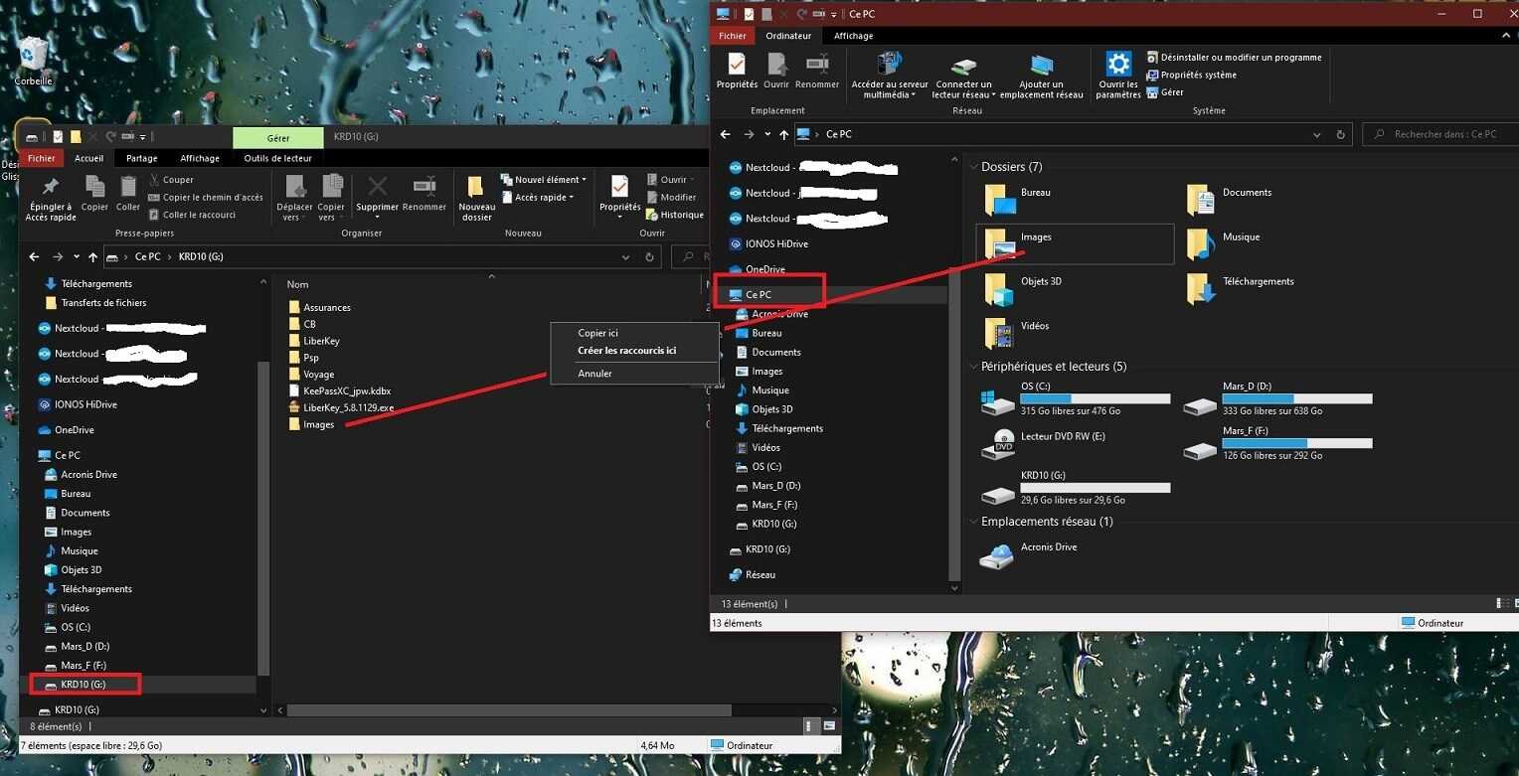Screen dimensions: 1519x776
Task: Collapse the Emplacements réseau (1) group
Action: 973,522
